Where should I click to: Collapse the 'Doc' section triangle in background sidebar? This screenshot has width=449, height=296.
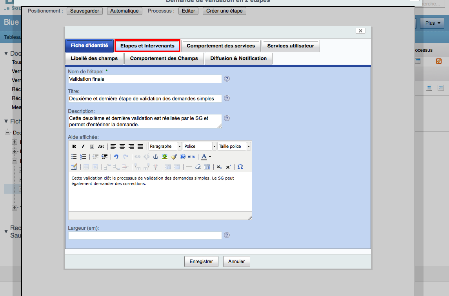click(x=6, y=54)
